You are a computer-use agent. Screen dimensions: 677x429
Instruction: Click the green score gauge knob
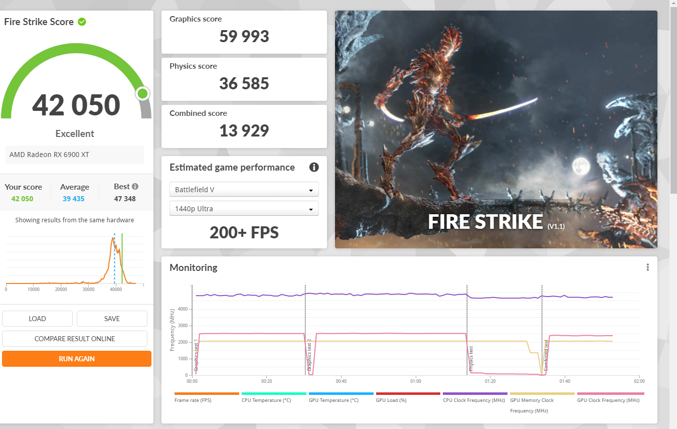143,93
